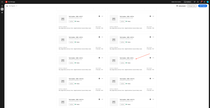Open thumbnail of AEM + ACCS 1 program

click(114, 61)
